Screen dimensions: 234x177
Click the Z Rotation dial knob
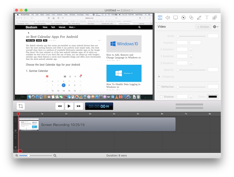tap(191, 63)
